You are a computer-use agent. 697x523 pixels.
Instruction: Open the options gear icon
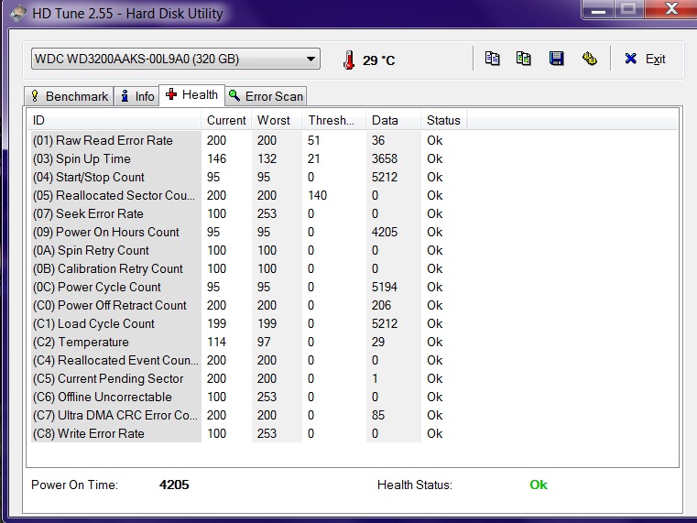pos(590,59)
